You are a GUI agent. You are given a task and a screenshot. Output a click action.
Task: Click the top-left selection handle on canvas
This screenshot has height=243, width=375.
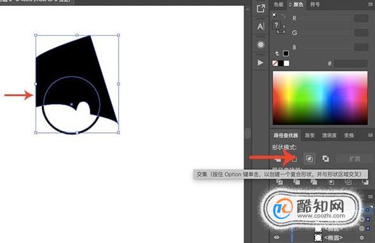pyautogui.click(x=36, y=35)
